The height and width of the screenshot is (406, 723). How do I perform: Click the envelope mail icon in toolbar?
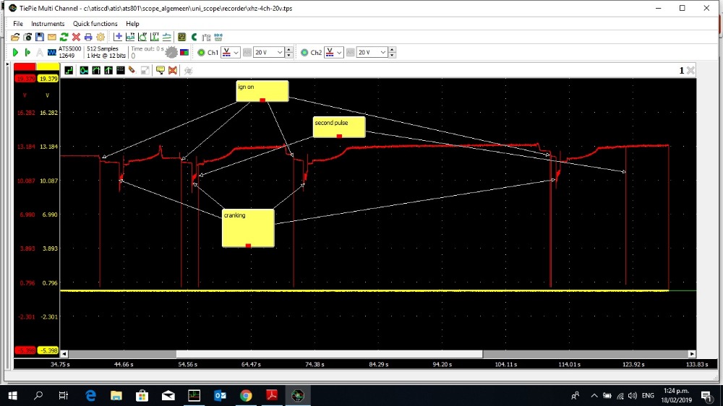point(52,37)
